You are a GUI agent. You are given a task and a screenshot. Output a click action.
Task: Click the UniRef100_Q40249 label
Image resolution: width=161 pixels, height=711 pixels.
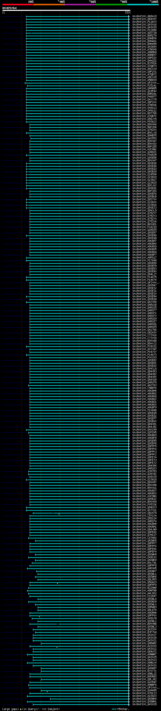click(x=144, y=430)
